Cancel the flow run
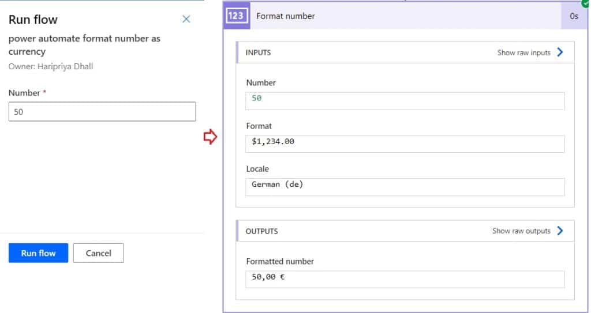 (98, 252)
